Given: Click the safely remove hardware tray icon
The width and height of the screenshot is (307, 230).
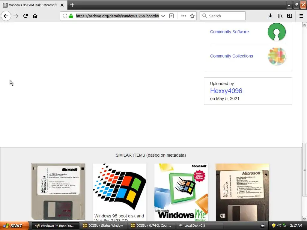Looking at the screenshot, I should click(x=285, y=226).
